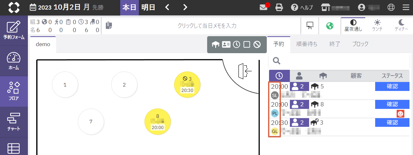
Task: Select ディナー time mode
Action: pos(401,26)
